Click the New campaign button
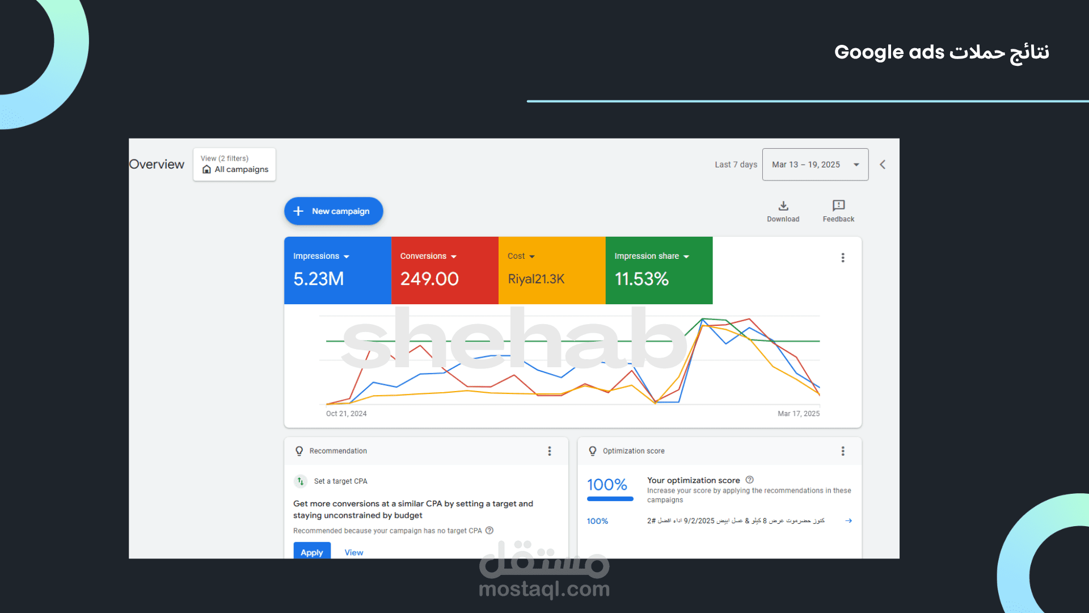This screenshot has width=1089, height=613. point(334,211)
